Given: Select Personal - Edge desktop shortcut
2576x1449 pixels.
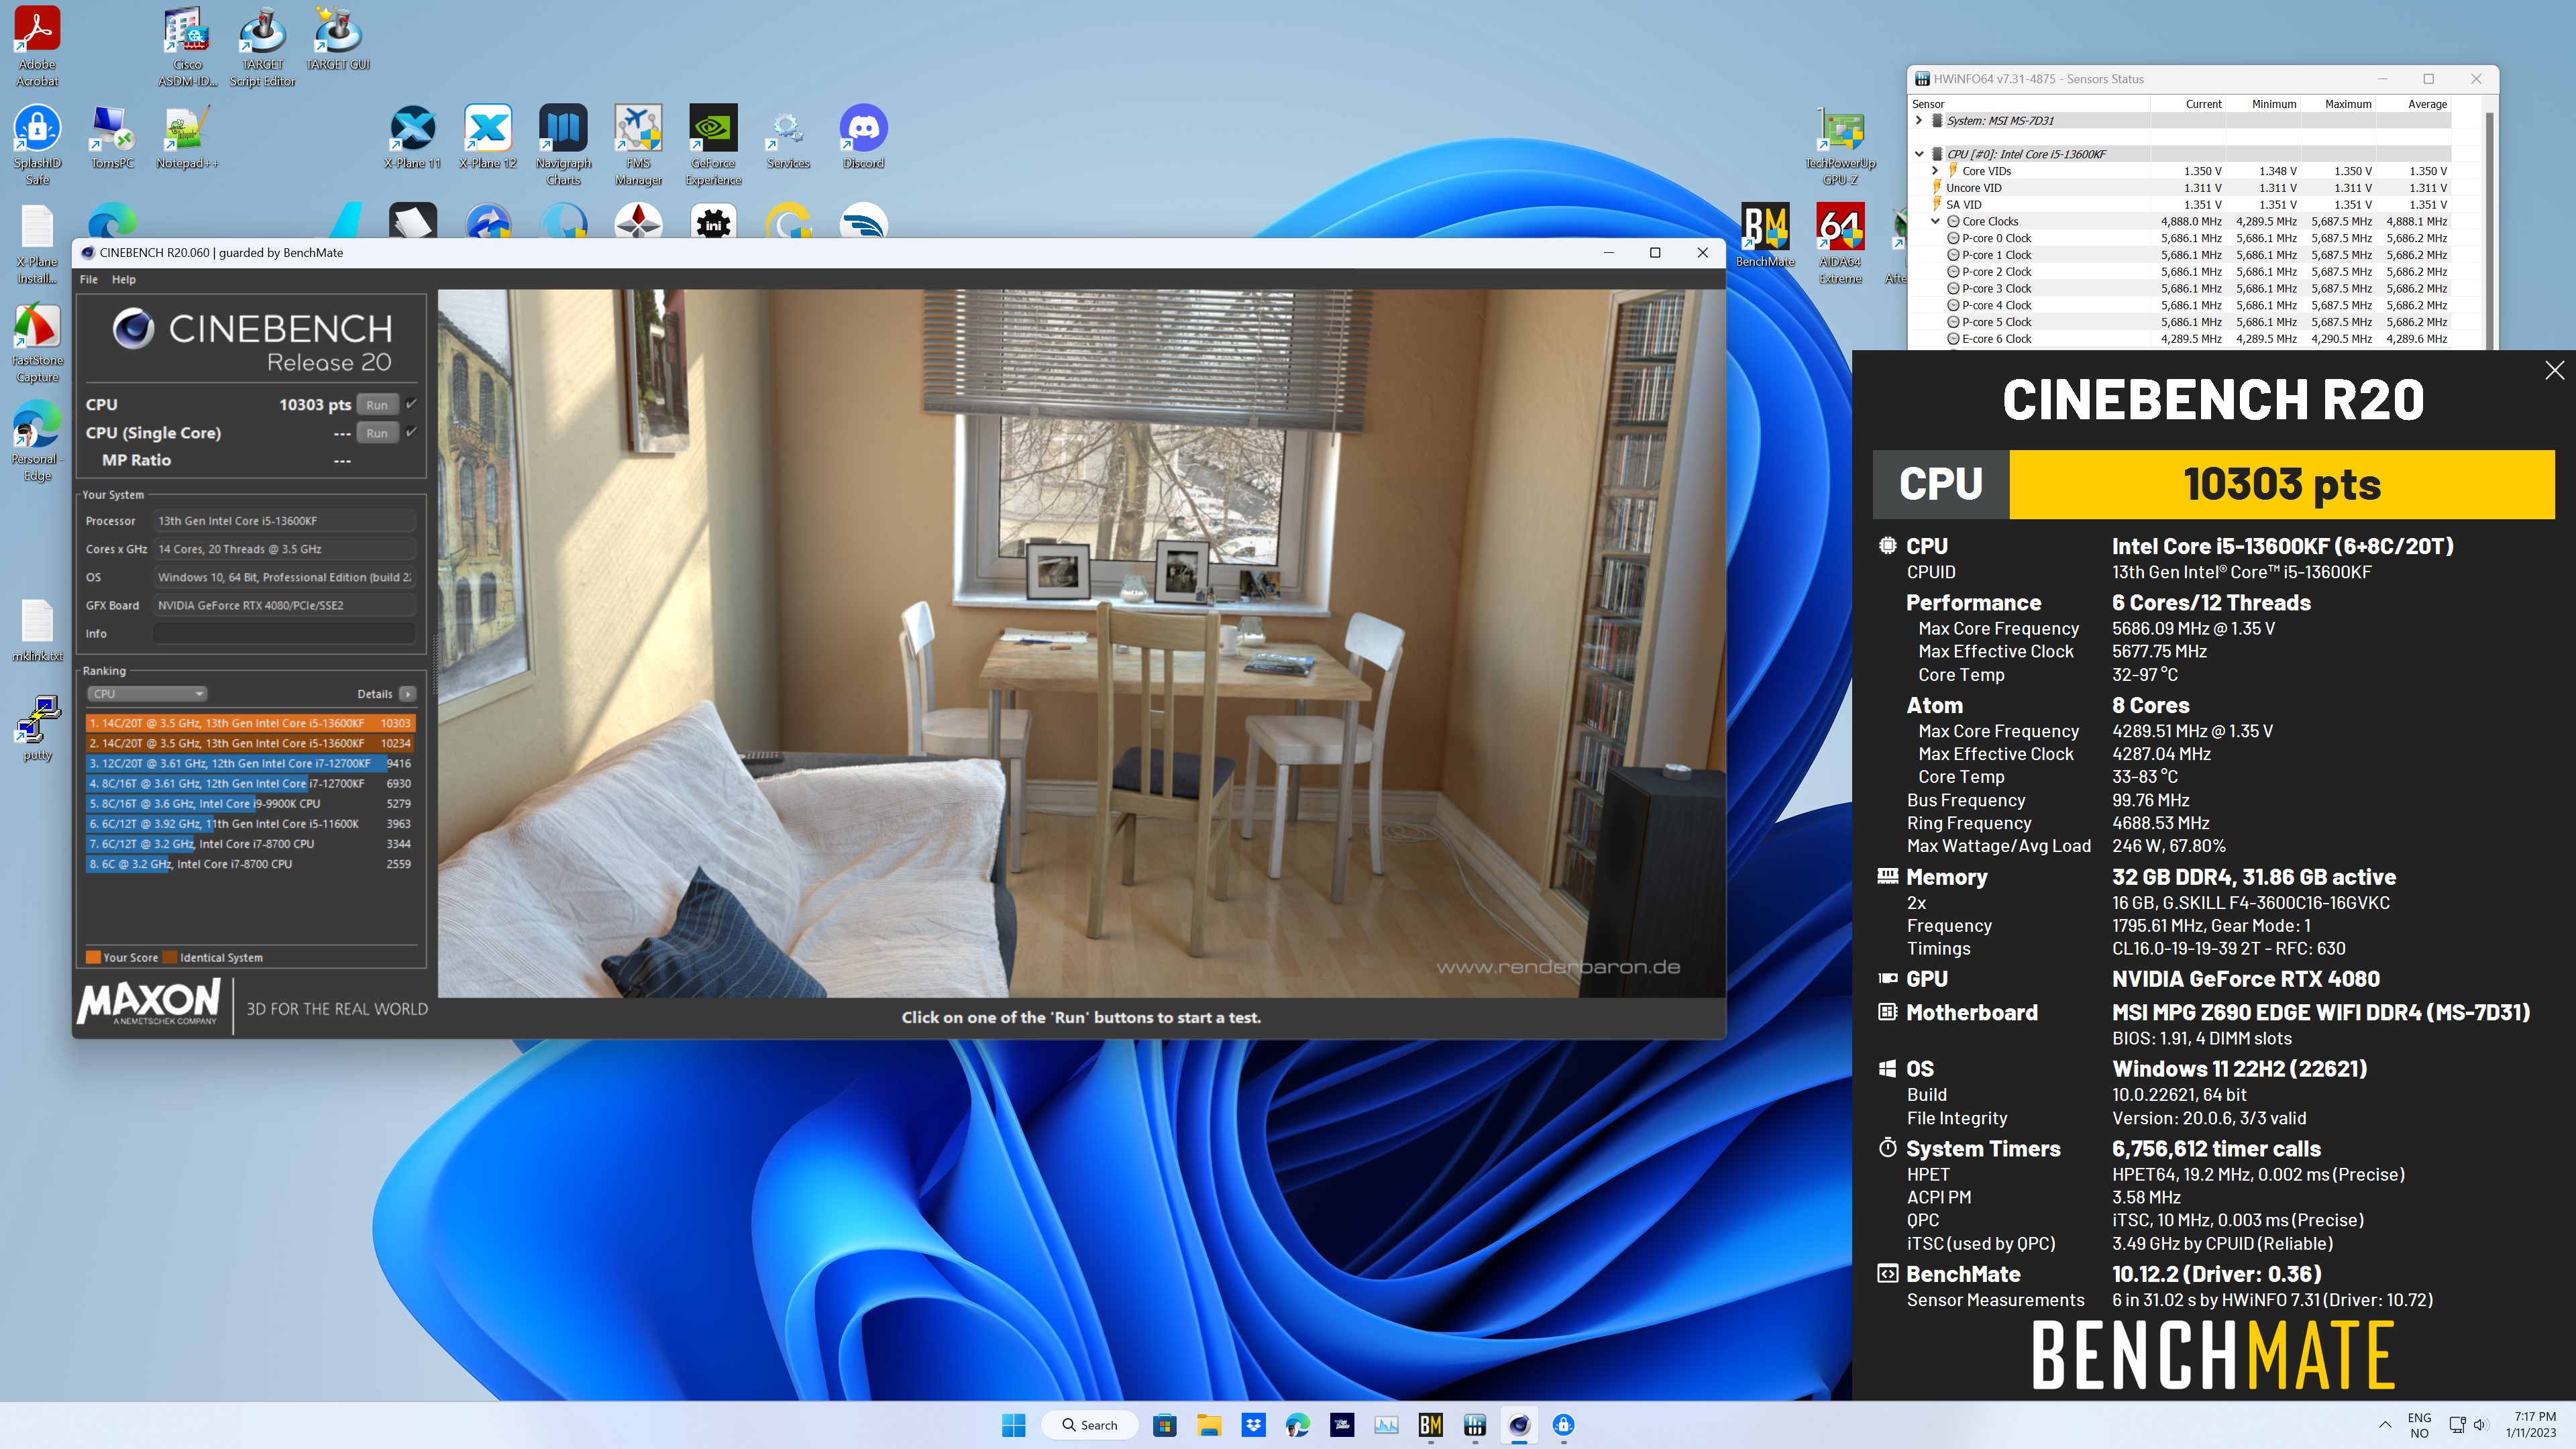Looking at the screenshot, I should [x=37, y=441].
